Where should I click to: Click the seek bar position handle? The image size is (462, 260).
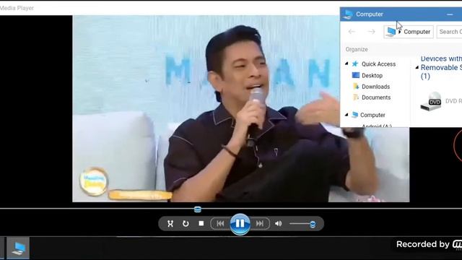[198, 209]
